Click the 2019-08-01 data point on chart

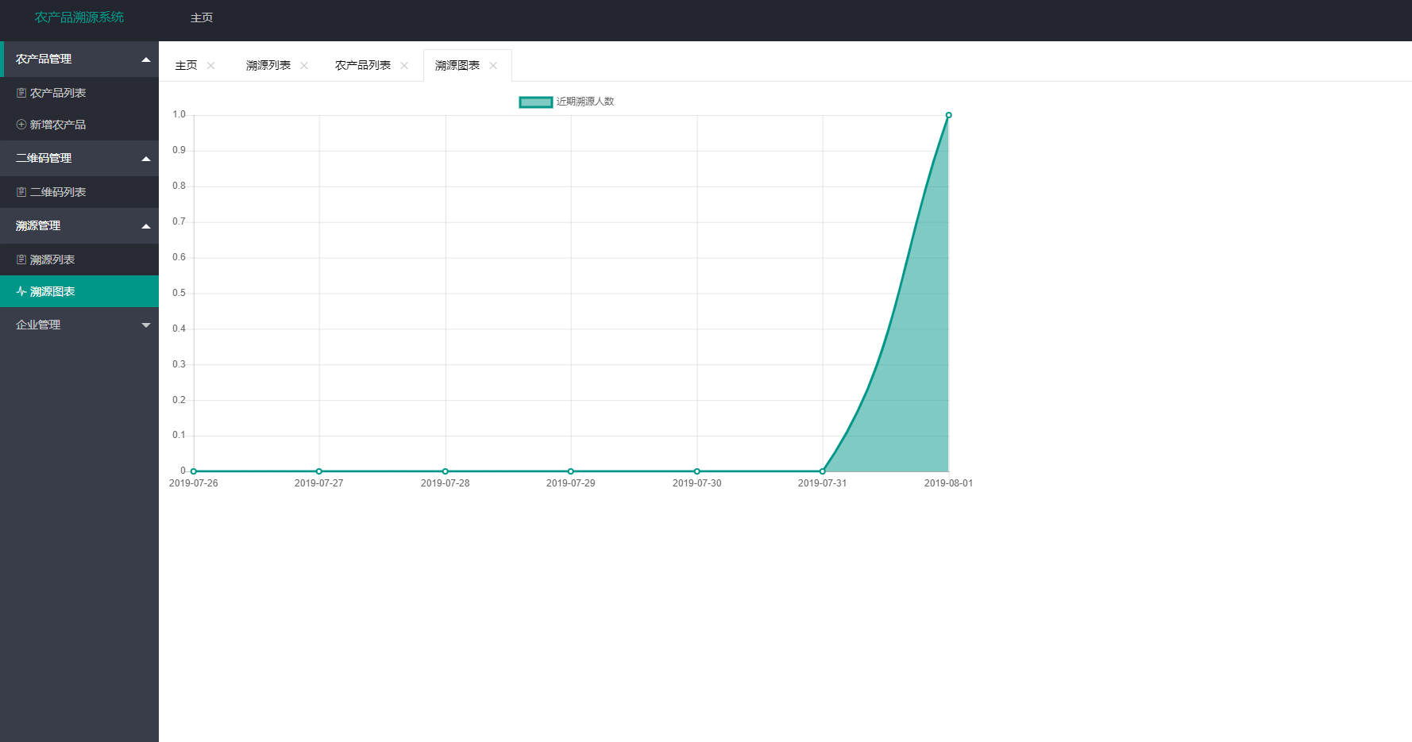click(x=948, y=116)
